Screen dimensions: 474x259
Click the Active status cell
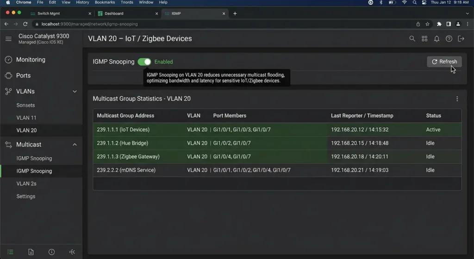point(433,130)
